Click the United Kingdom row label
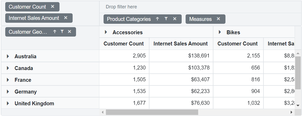 click(x=34, y=103)
